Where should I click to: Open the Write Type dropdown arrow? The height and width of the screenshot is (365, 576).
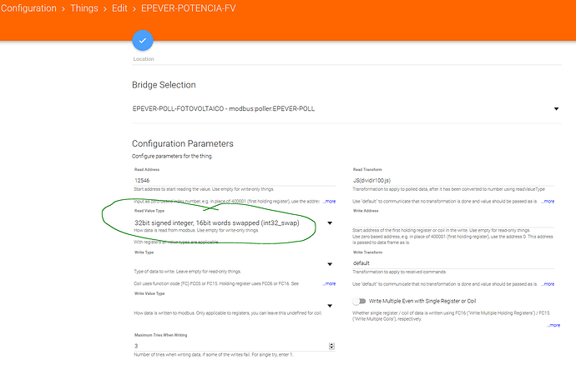click(331, 264)
